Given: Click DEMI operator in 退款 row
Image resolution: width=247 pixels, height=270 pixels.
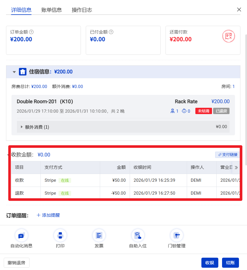Looking at the screenshot, I should [x=196, y=193].
